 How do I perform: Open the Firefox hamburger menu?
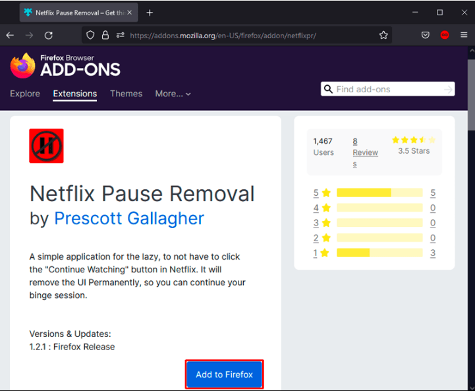(x=464, y=35)
